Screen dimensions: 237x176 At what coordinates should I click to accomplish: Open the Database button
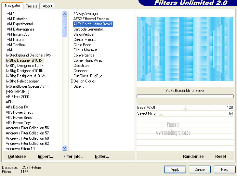pyautogui.click(x=17, y=157)
